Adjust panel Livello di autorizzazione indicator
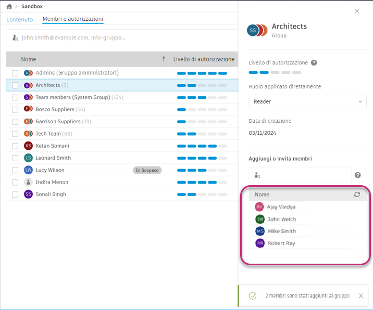The image size is (373, 310). click(x=275, y=72)
